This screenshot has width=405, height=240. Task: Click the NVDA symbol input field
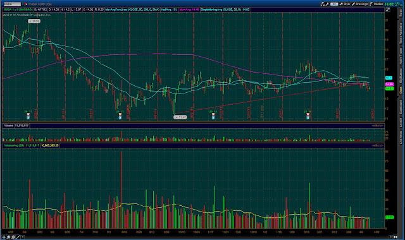coord(12,4)
